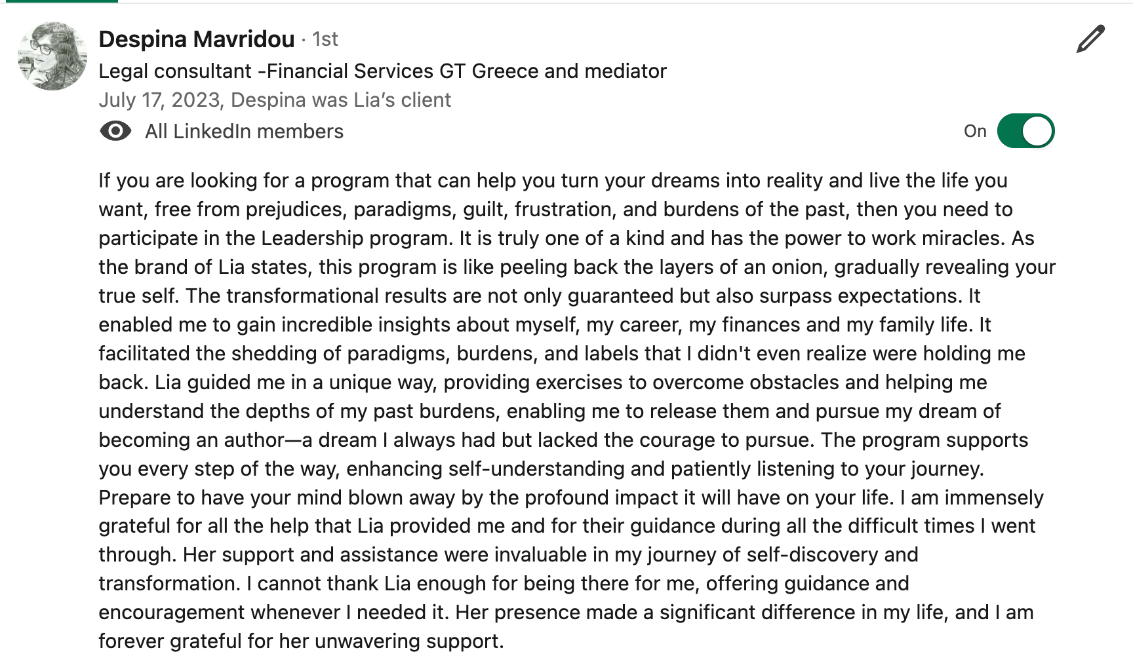Click the On label beside the switch
This screenshot has width=1133, height=667.
click(975, 132)
